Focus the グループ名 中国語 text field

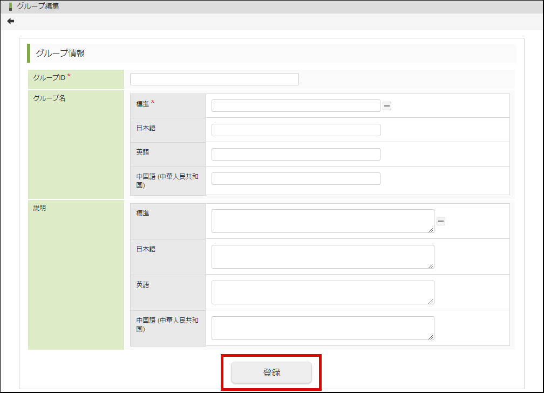296,178
